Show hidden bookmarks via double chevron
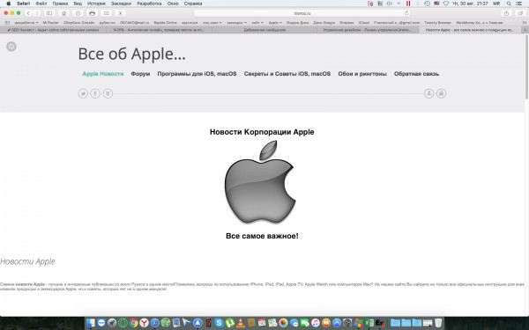Viewport: 529px width, 330px height. 525,23
